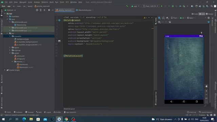Switch the editor to Code view
Viewport: 217px width, 122px height.
[195, 14]
